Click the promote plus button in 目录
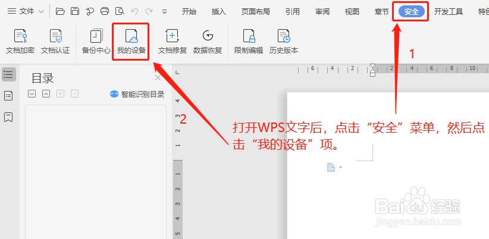489x239 pixels. [x=61, y=93]
